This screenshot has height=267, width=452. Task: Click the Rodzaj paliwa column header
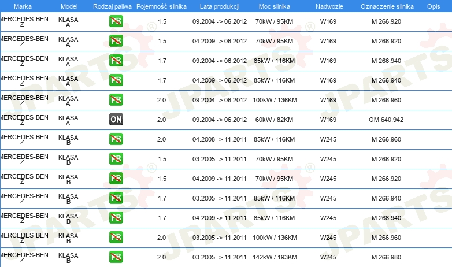click(x=112, y=6)
